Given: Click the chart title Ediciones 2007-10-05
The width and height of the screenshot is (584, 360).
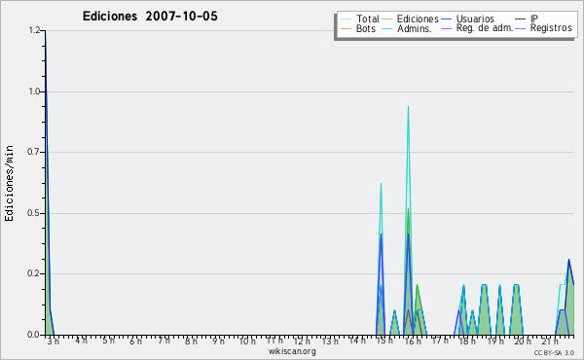Looking at the screenshot, I should point(150,17).
